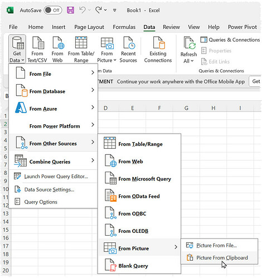Click the From Web ribbon icon
This screenshot has height=278, width=262.
(x=57, y=50)
